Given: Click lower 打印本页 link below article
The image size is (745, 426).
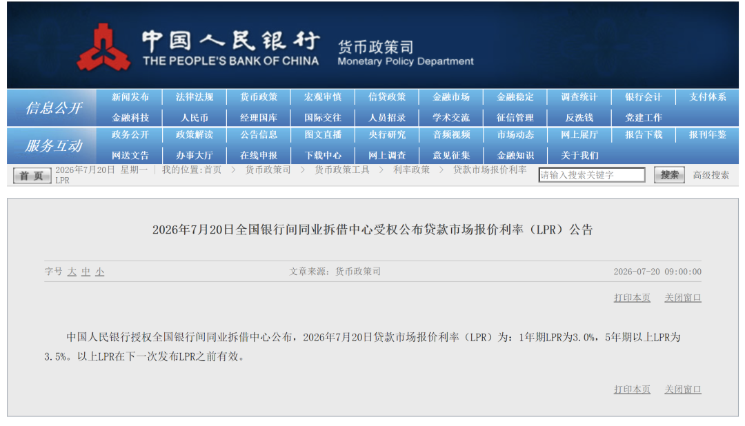Looking at the screenshot, I should coord(631,389).
